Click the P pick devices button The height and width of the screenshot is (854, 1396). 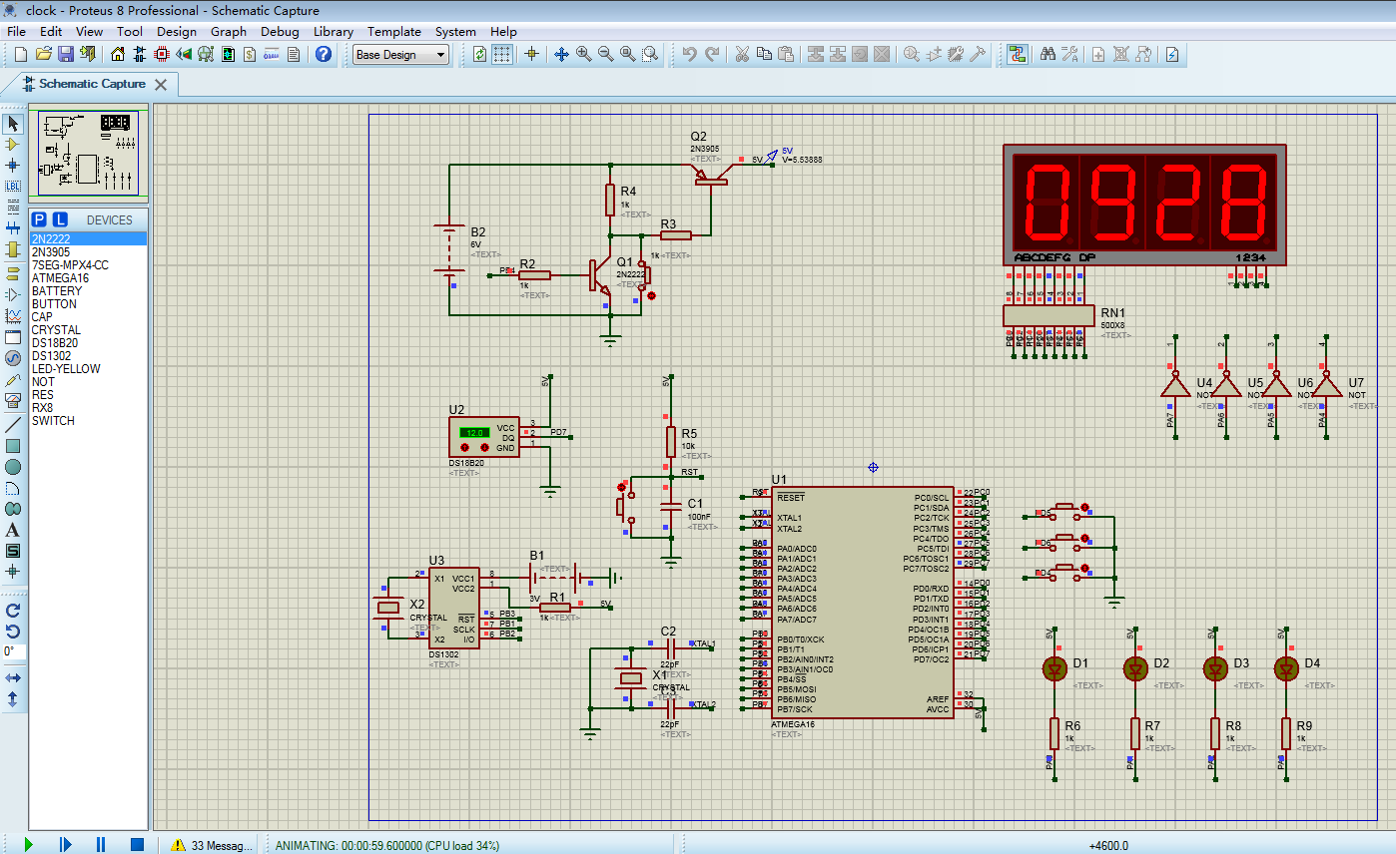point(39,219)
